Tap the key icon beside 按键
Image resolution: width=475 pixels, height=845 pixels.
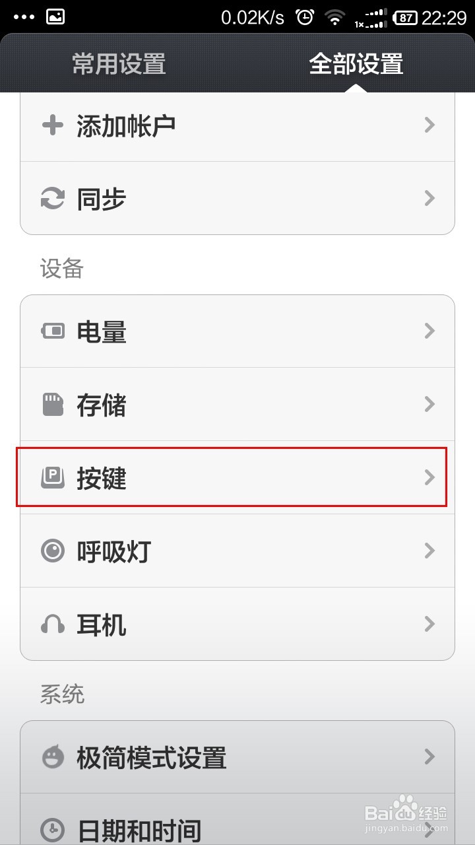click(53, 477)
